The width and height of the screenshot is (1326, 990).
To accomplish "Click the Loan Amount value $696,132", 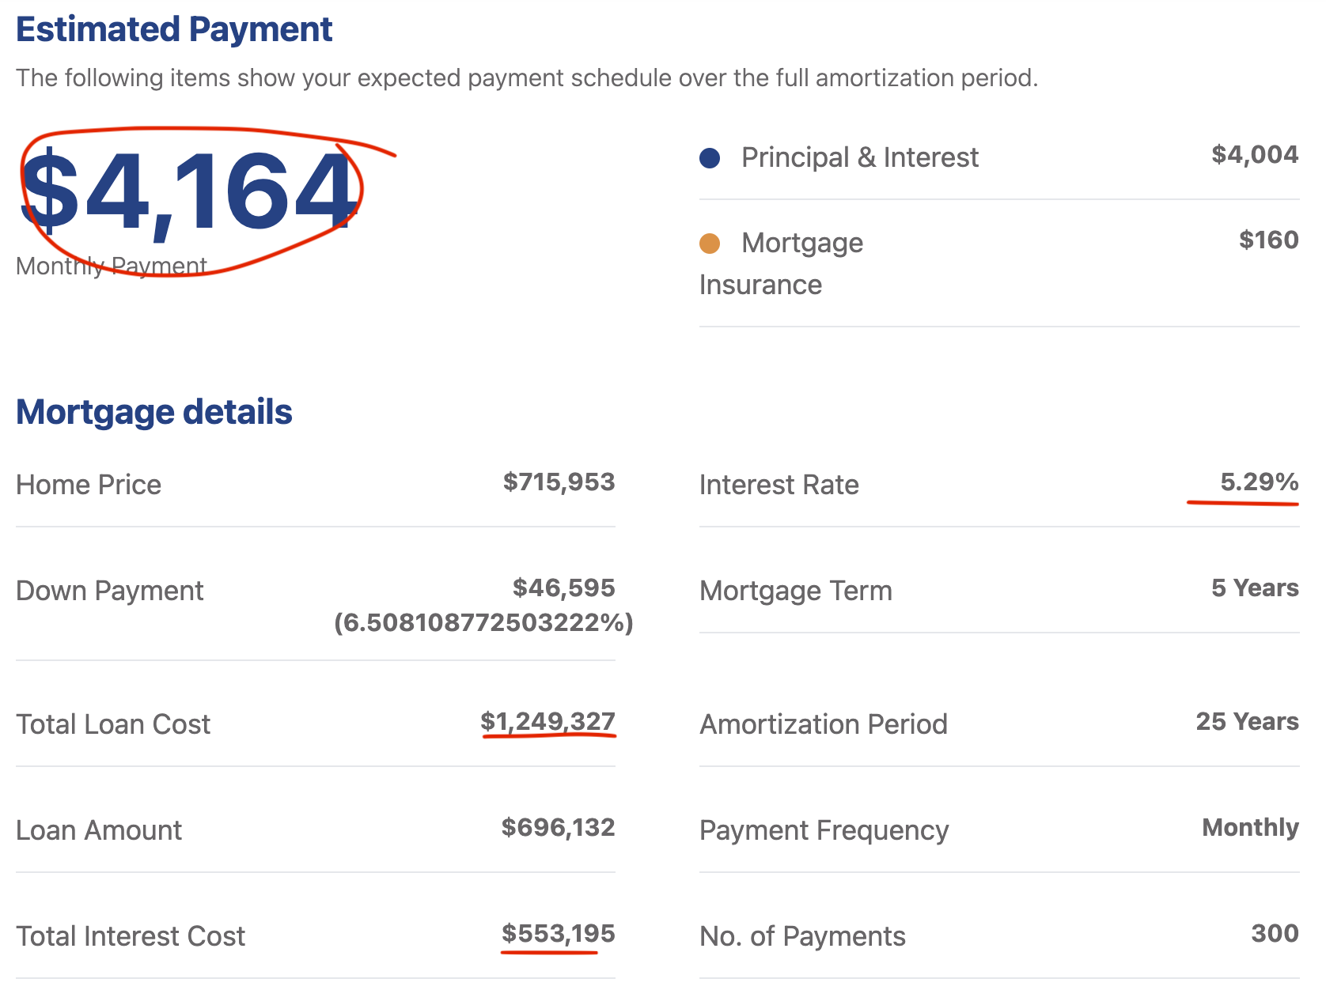I will 558,828.
